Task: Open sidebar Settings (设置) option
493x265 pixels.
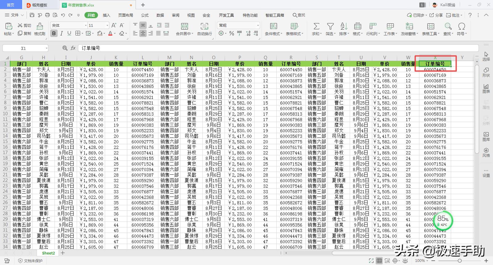Action: click(x=486, y=173)
